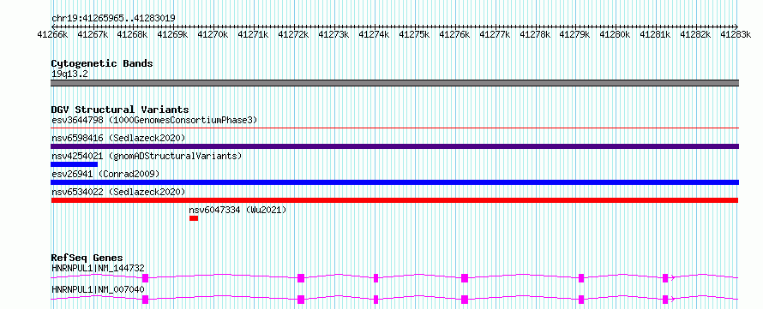Select NM_007040 exon near 41272k

(x=301, y=300)
